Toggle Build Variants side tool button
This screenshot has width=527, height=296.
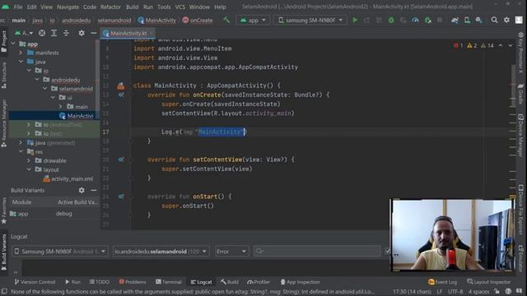pyautogui.click(x=4, y=252)
